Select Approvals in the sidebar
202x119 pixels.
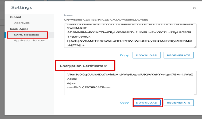click(22, 23)
